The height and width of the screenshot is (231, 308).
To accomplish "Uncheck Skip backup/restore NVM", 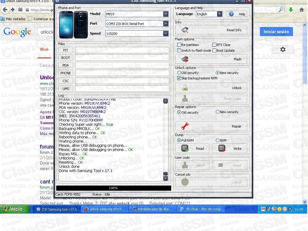I will click(179, 78).
